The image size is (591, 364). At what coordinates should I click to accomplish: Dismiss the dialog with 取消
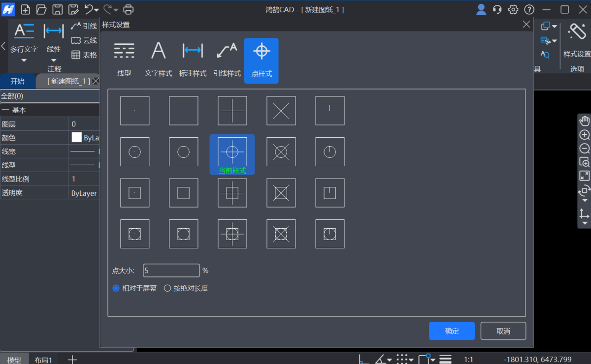coord(503,331)
